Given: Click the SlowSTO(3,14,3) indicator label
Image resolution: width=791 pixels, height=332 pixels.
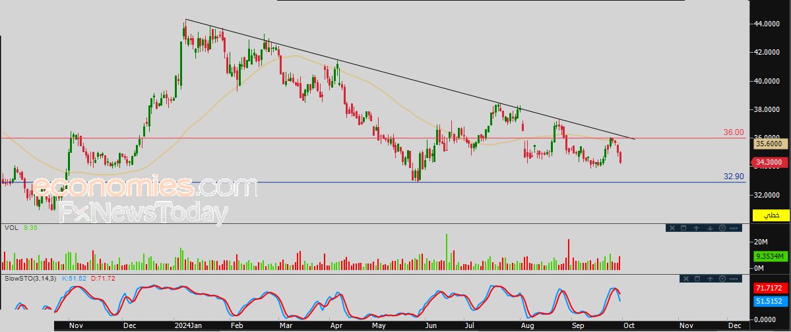Looking at the screenshot, I should (31, 278).
